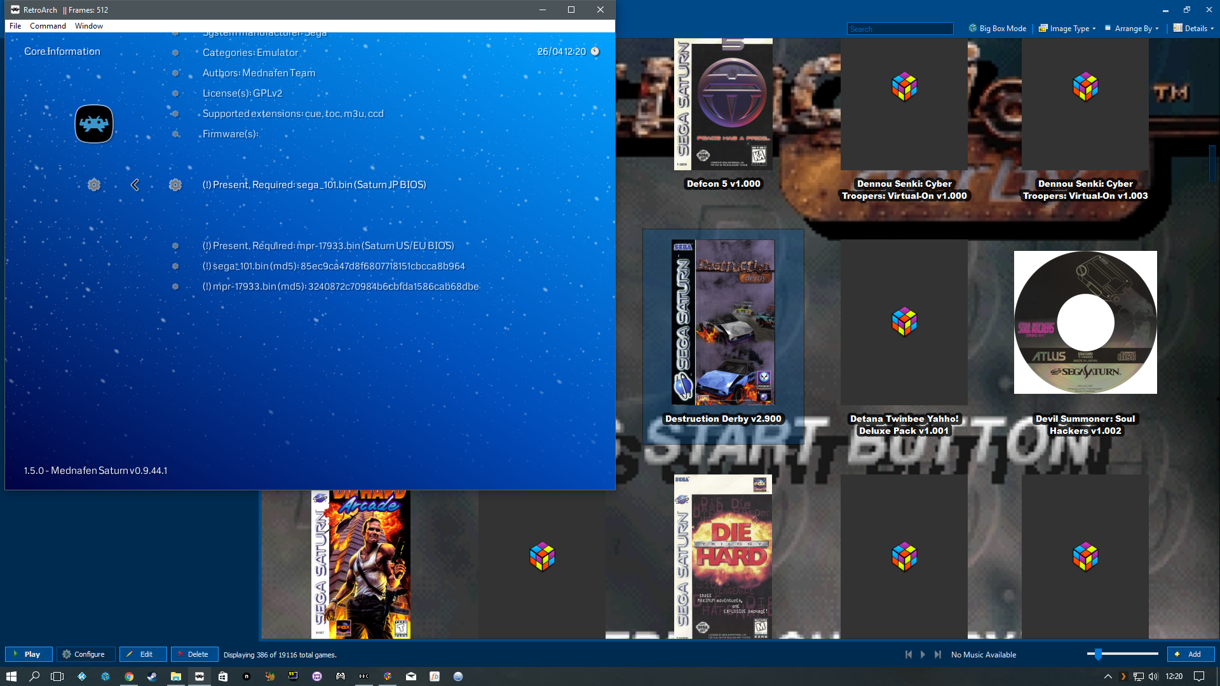Open Google Chrome from the taskbar

129,676
